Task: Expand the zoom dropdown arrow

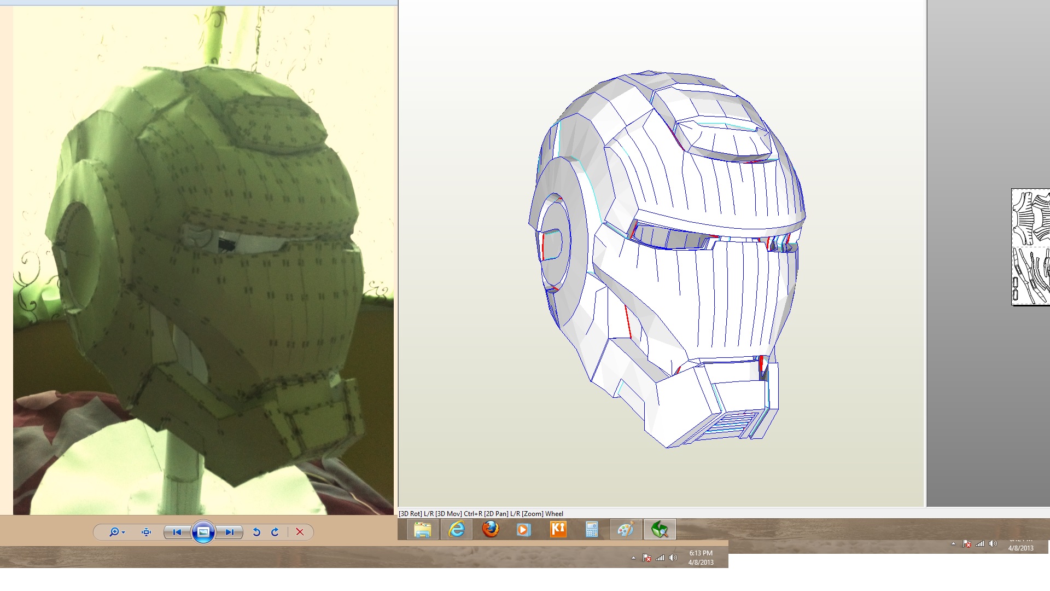Action: click(124, 532)
